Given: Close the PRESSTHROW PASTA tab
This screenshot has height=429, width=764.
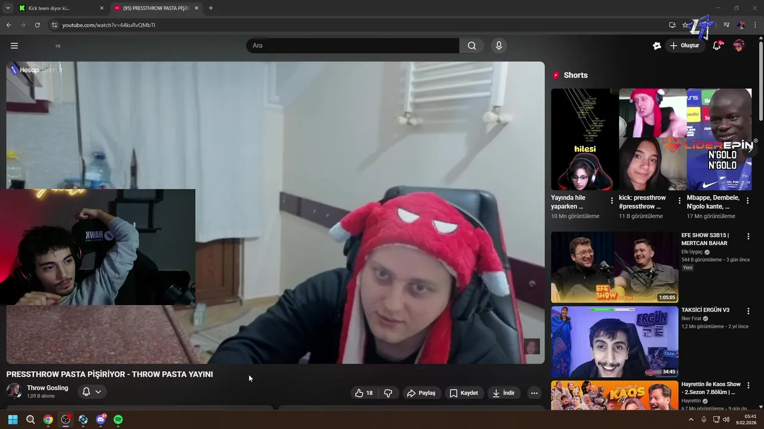Looking at the screenshot, I should point(196,8).
